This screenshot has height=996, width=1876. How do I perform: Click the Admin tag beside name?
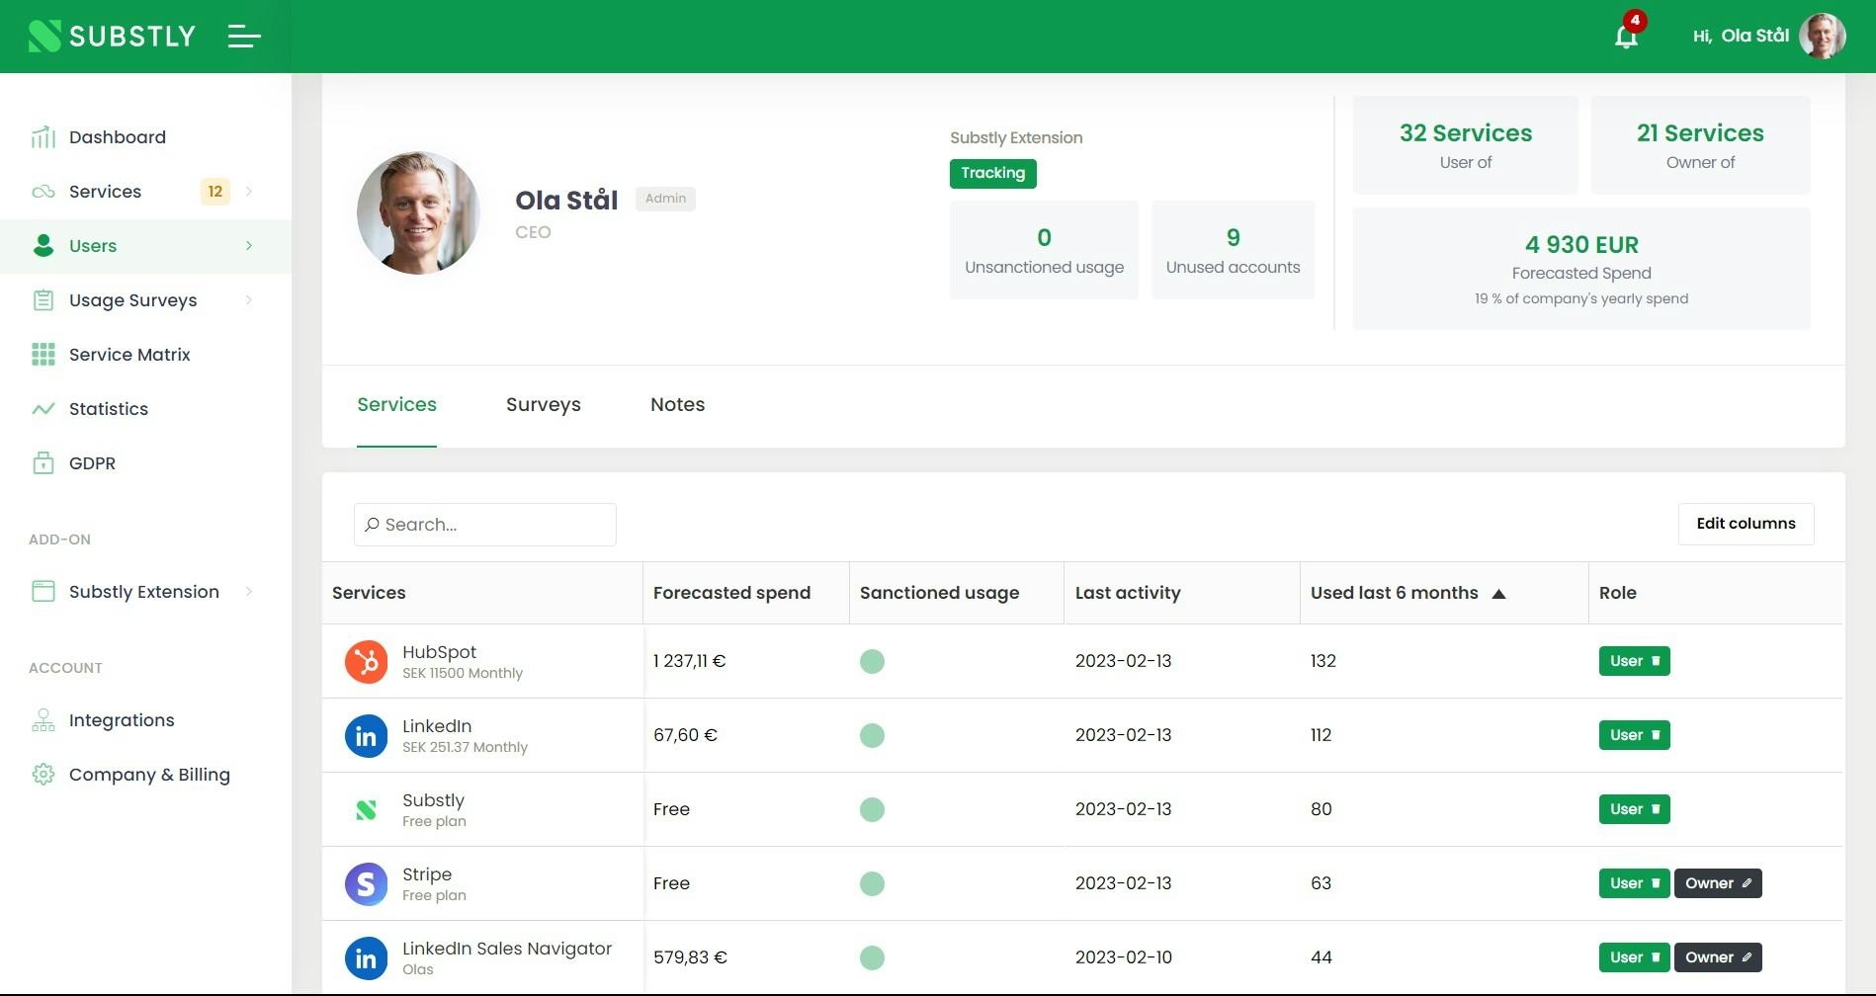tap(665, 199)
